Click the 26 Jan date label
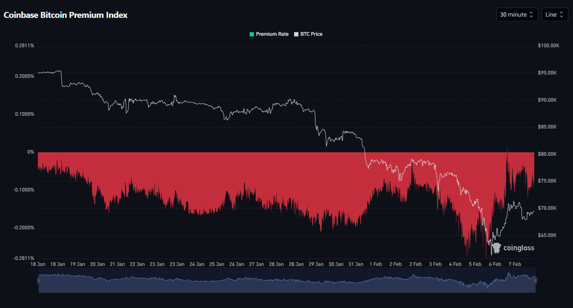This screenshot has width=573, height=308. click(x=236, y=264)
